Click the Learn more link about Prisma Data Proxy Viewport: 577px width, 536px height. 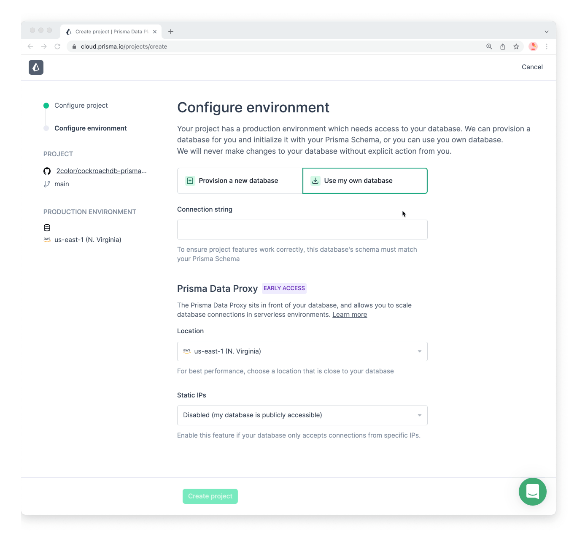pyautogui.click(x=349, y=314)
